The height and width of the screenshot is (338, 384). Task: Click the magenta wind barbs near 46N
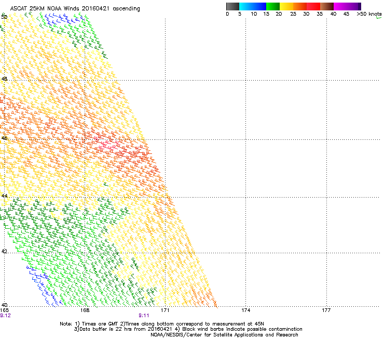coord(108,144)
